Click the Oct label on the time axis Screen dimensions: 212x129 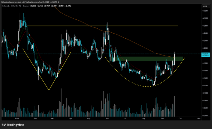180,119
